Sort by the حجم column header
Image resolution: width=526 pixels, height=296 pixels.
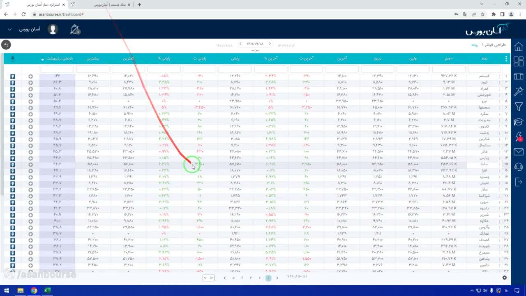pyautogui.click(x=449, y=59)
